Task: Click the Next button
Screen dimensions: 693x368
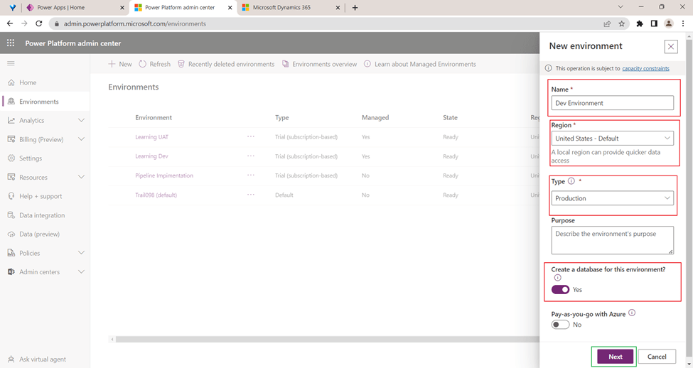Action: [615, 357]
